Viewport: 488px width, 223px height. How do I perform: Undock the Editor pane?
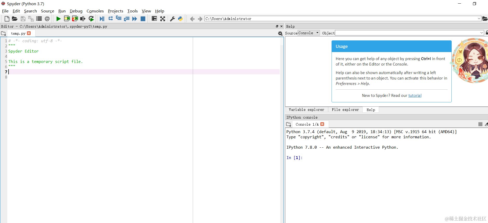(277, 26)
